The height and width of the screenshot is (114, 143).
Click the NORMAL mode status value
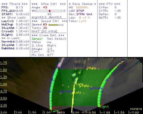[x=82, y=7]
